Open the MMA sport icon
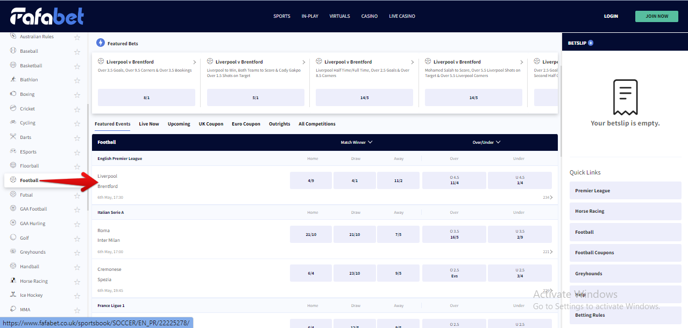 [13, 310]
